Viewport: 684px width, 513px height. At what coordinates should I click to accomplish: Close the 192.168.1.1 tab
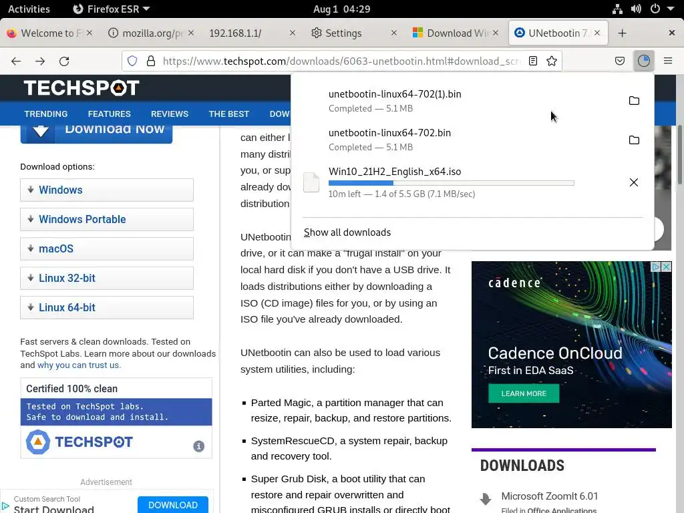(293, 33)
